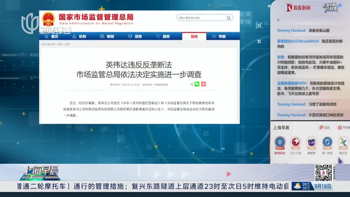Click the national emblem logo on the website
Viewport: 350px width, 197px height.
coord(48,19)
